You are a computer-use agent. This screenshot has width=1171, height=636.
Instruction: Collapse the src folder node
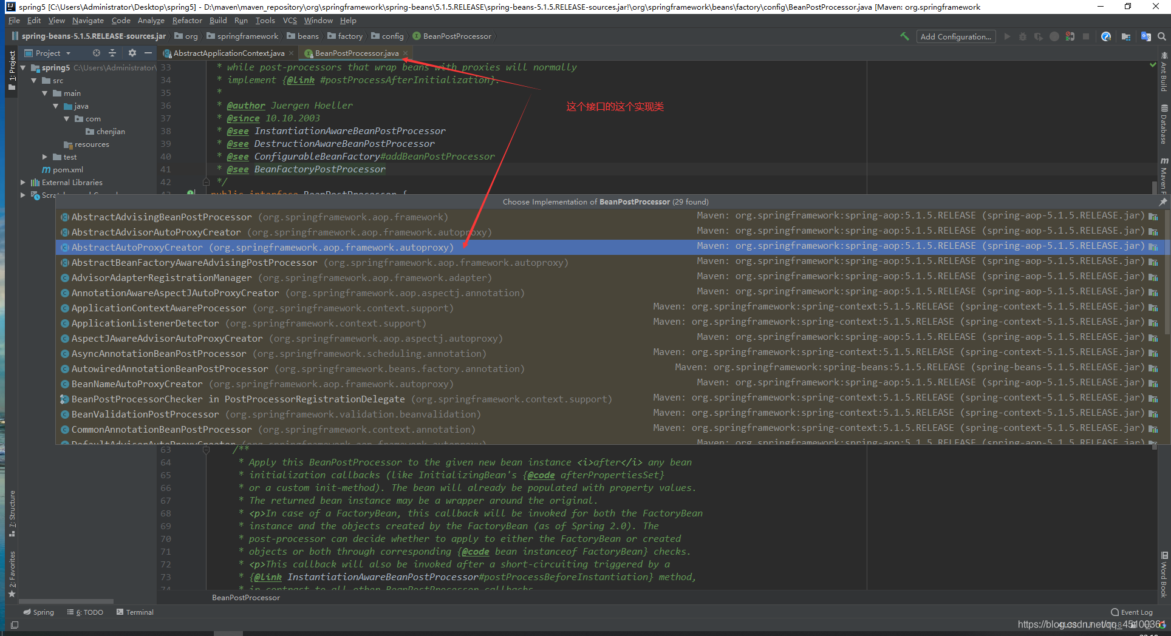[34, 81]
